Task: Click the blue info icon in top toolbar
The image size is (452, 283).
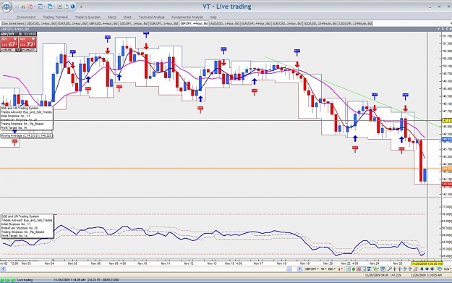Action: click(x=72, y=7)
